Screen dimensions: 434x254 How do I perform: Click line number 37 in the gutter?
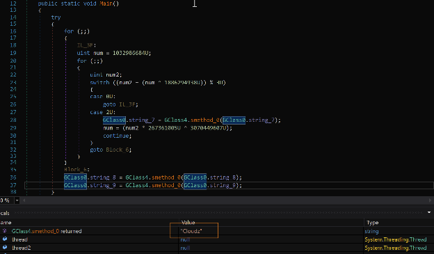coord(13,185)
